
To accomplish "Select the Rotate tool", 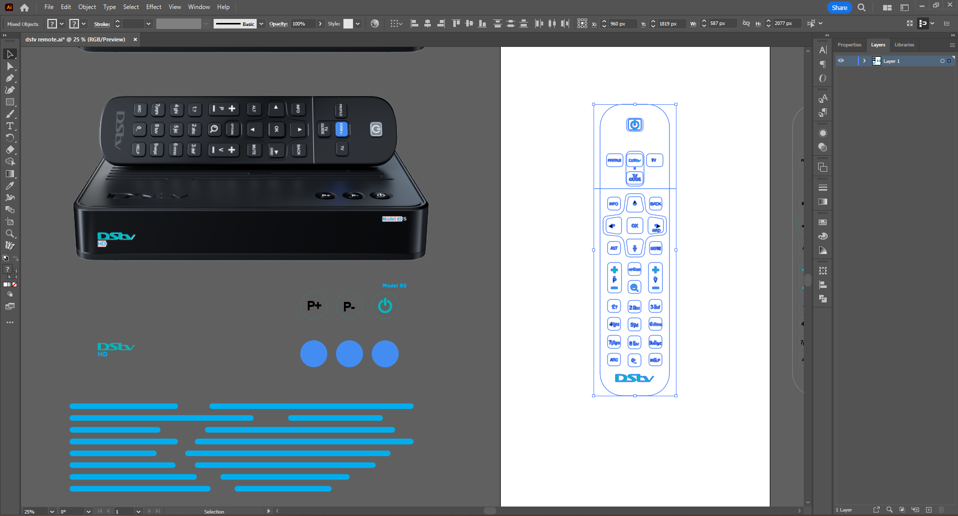I will tap(10, 138).
